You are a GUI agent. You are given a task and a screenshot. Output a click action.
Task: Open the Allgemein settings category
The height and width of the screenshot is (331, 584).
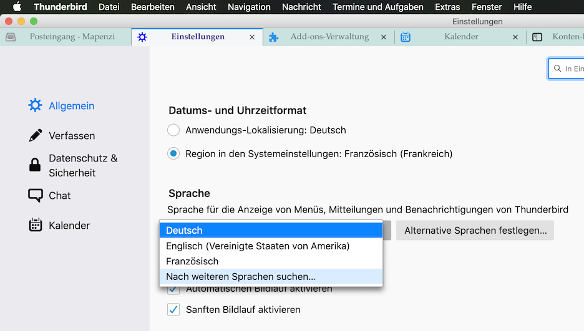tap(72, 105)
